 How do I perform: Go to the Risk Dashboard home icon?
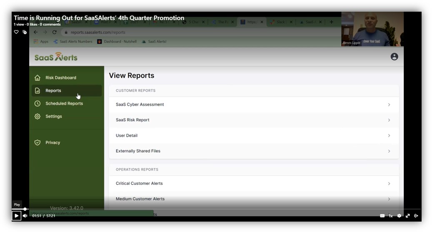(37, 78)
